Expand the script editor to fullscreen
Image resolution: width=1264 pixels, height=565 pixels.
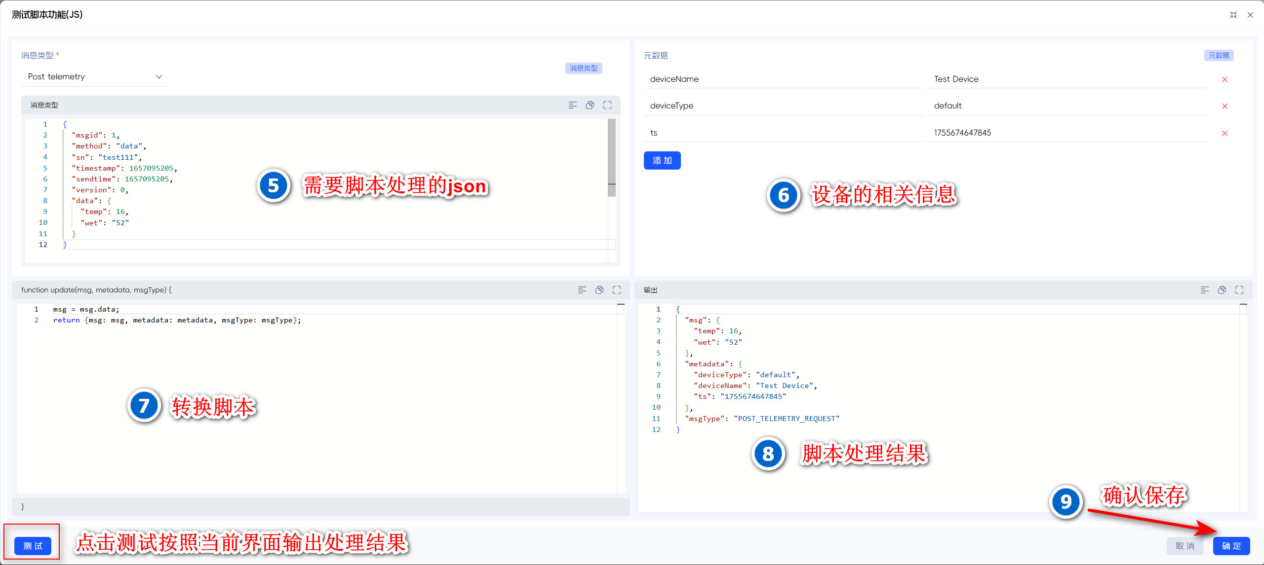[x=617, y=290]
